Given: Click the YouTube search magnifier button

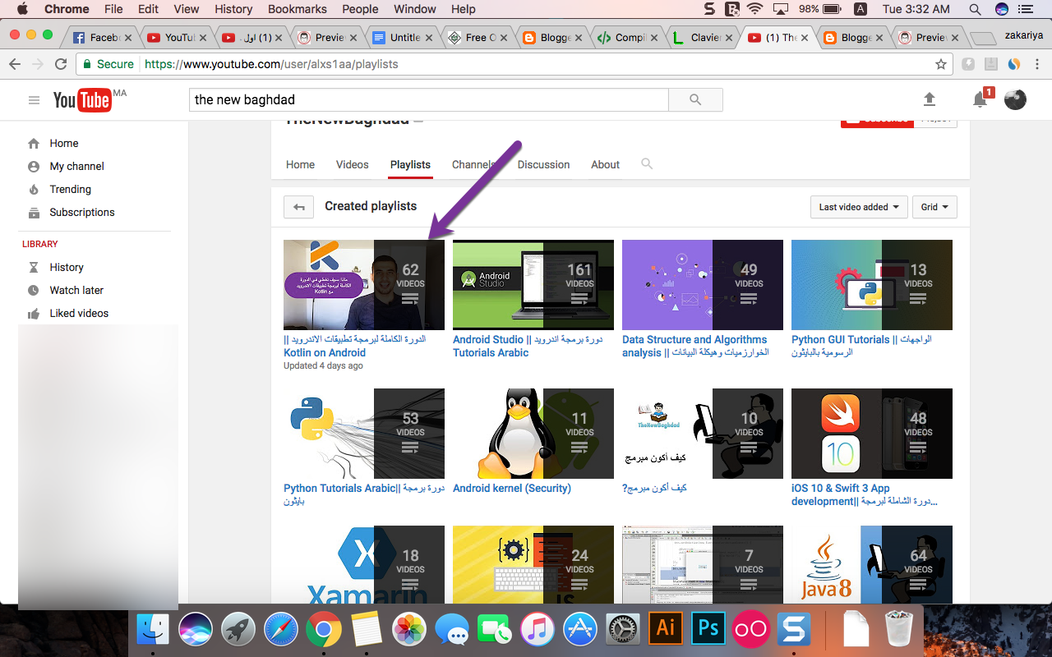Looking at the screenshot, I should click(x=695, y=99).
